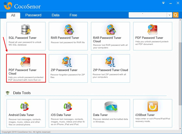Click the iOS Data Tuner icon

68,106
